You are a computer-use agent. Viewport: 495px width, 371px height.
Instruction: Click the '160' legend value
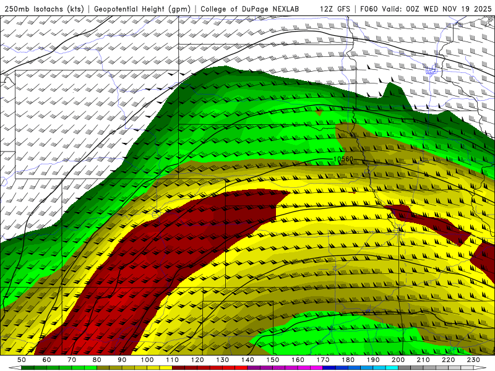(298, 360)
